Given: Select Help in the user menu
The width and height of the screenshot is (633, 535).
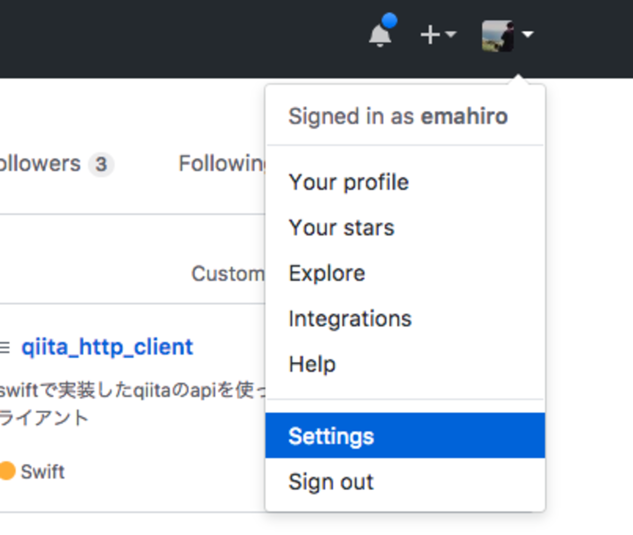Looking at the screenshot, I should 312,364.
